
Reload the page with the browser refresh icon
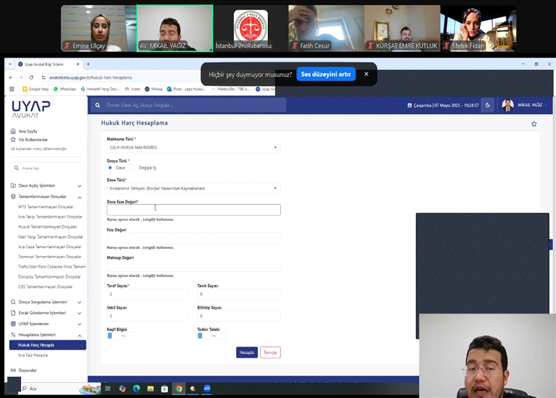tap(31, 77)
